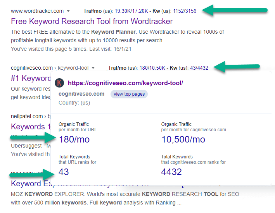
Task: Open Free Keyword Research Tool from Wordtracker
Action: 92,21
